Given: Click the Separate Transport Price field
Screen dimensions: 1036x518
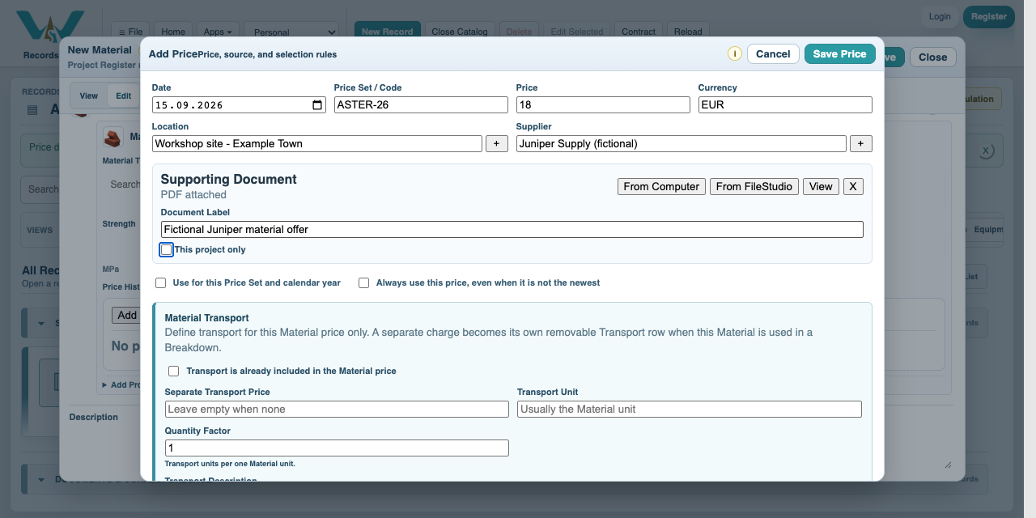Looking at the screenshot, I should 337,409.
